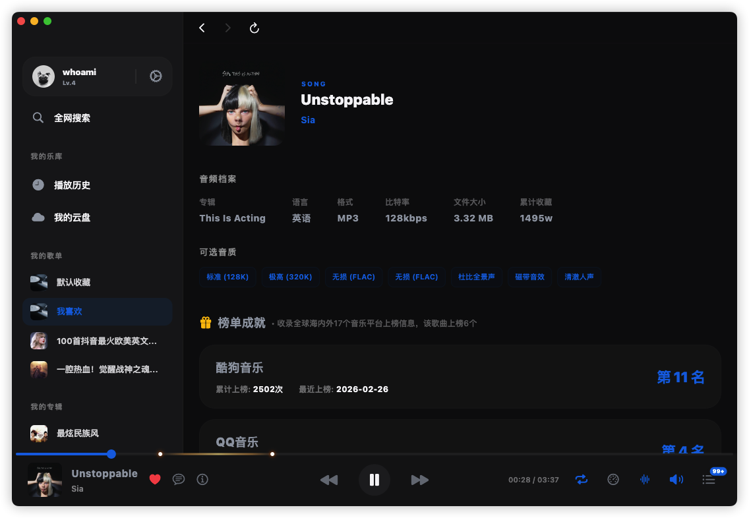This screenshot has width=749, height=518.
Task: Click playback time 00:28 / 03:37
Action: 533,480
